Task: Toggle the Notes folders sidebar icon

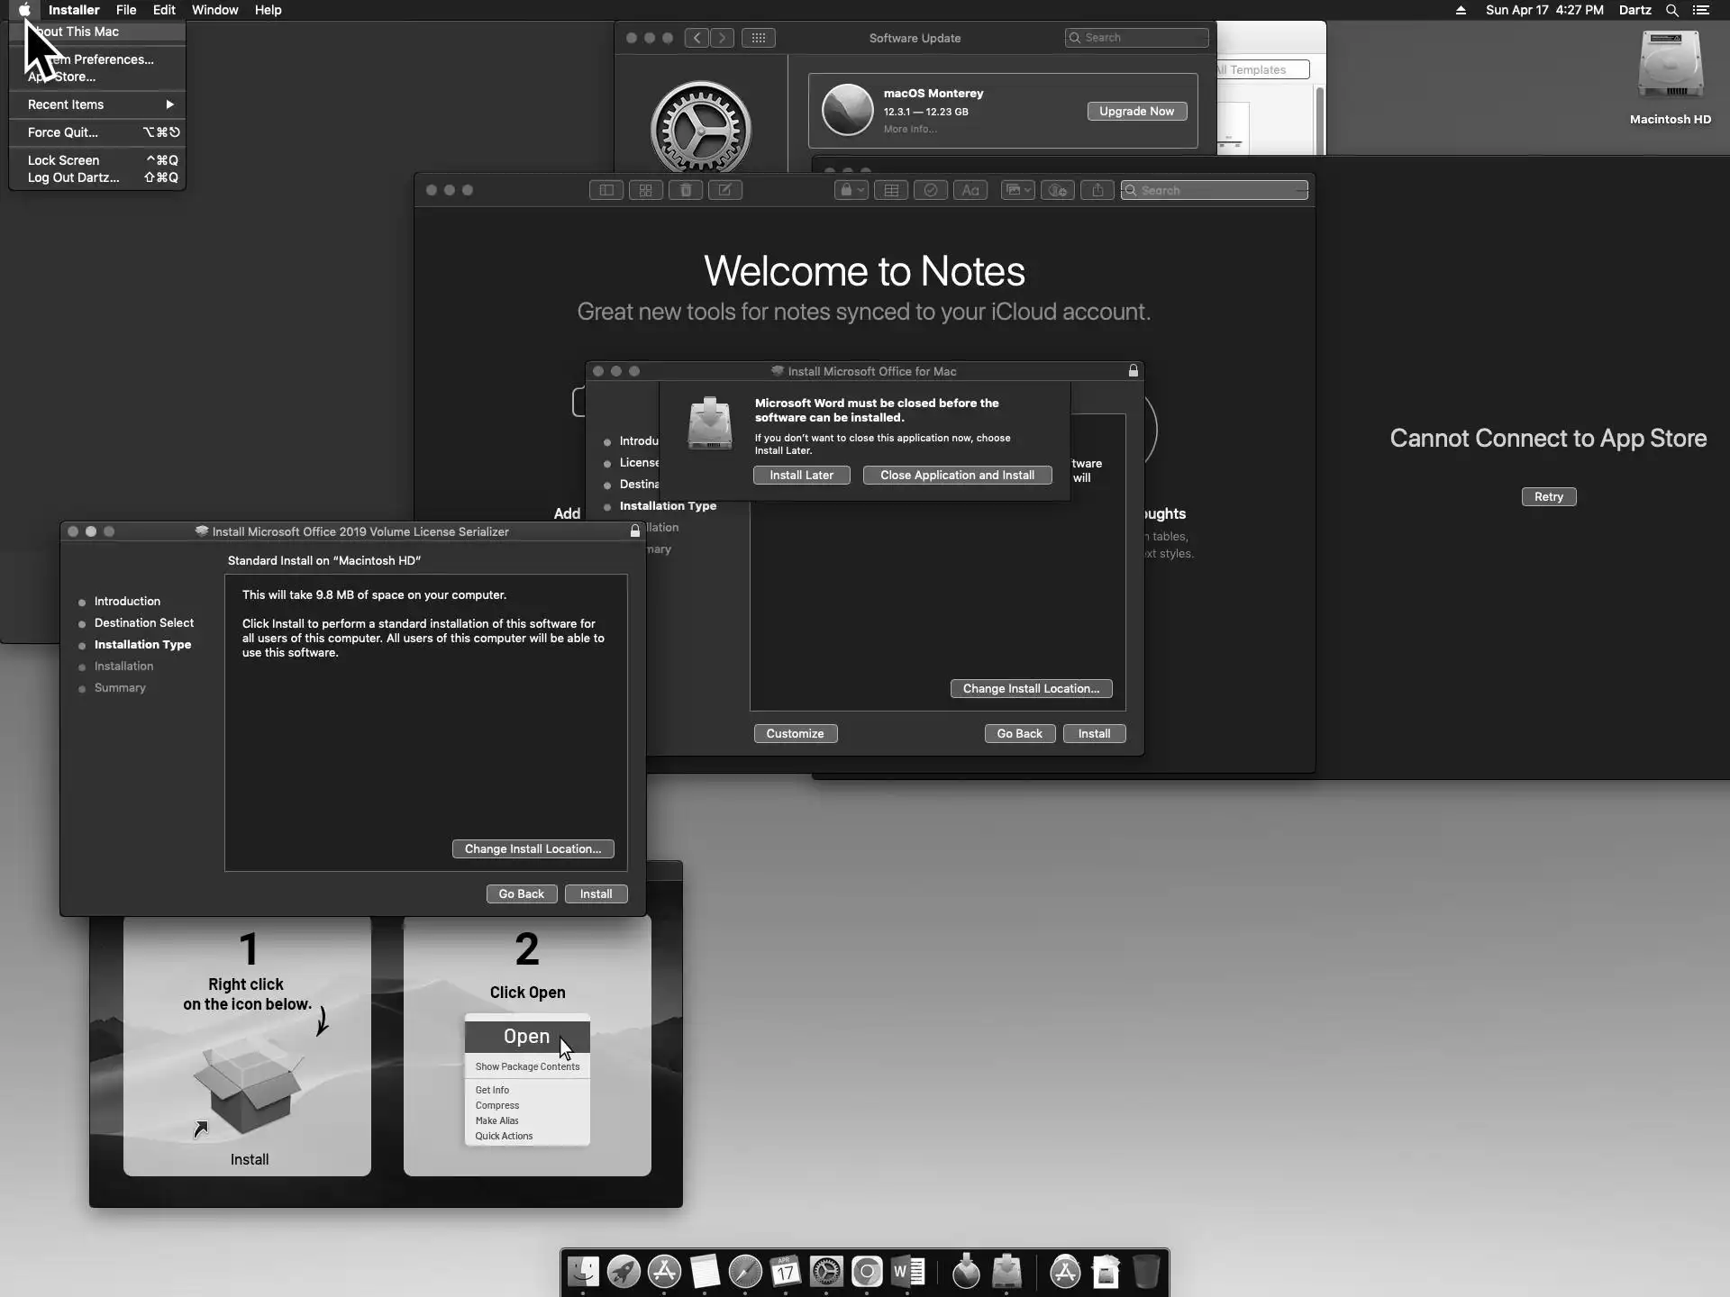Action: pos(605,190)
